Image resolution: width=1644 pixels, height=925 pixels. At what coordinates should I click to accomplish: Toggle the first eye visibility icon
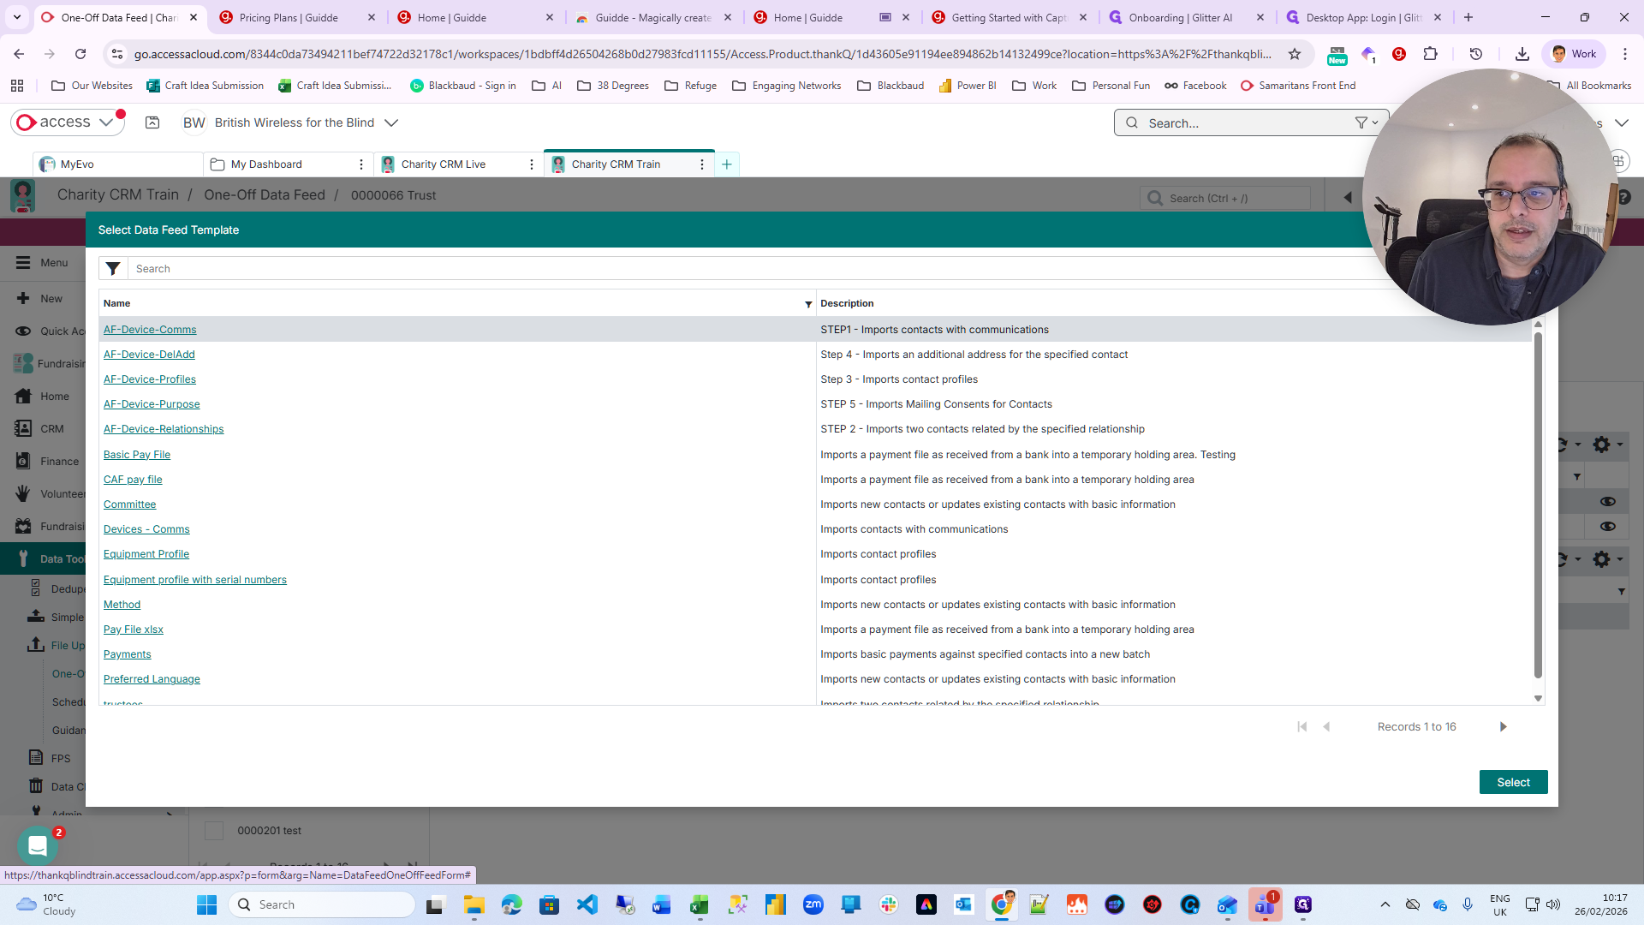1607,501
